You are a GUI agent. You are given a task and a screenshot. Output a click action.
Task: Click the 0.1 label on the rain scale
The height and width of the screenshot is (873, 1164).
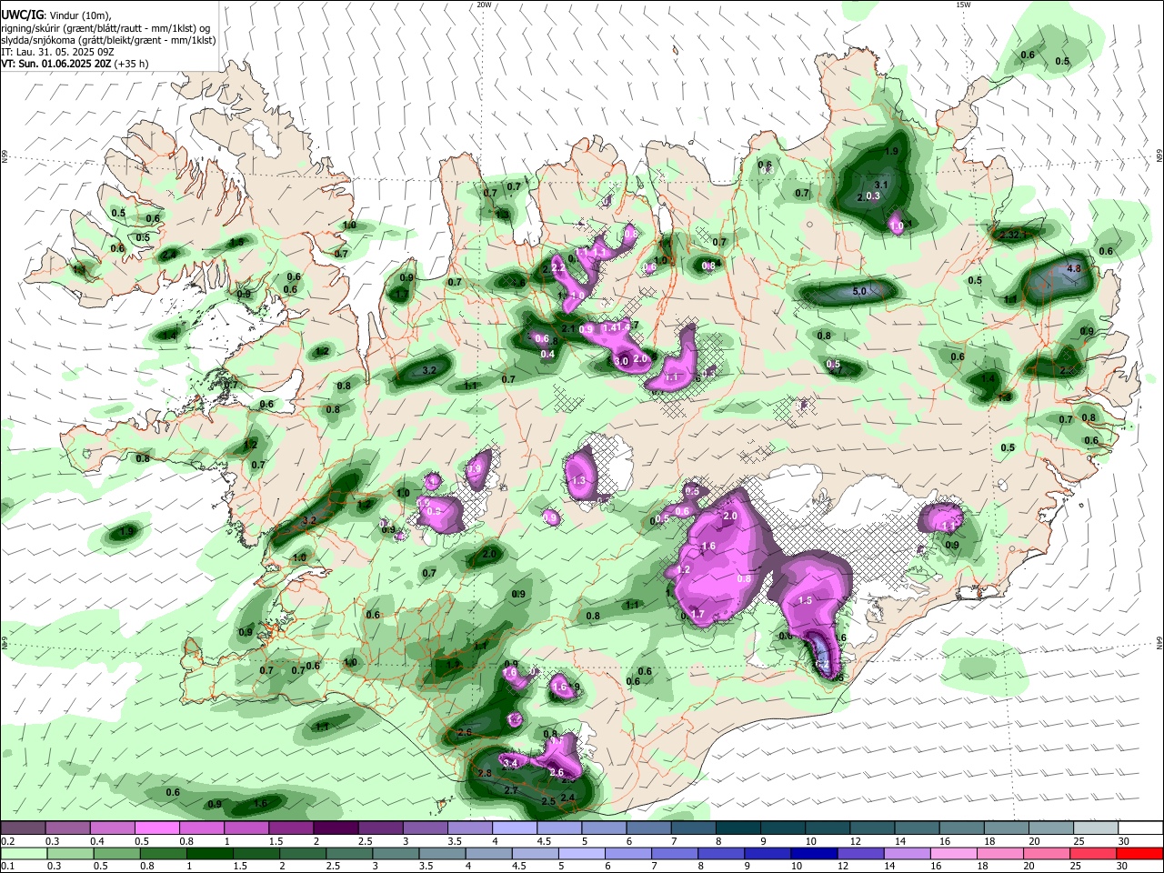[7, 866]
